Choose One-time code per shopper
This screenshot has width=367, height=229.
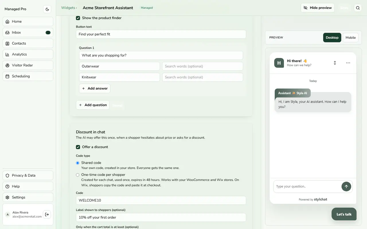(x=78, y=175)
